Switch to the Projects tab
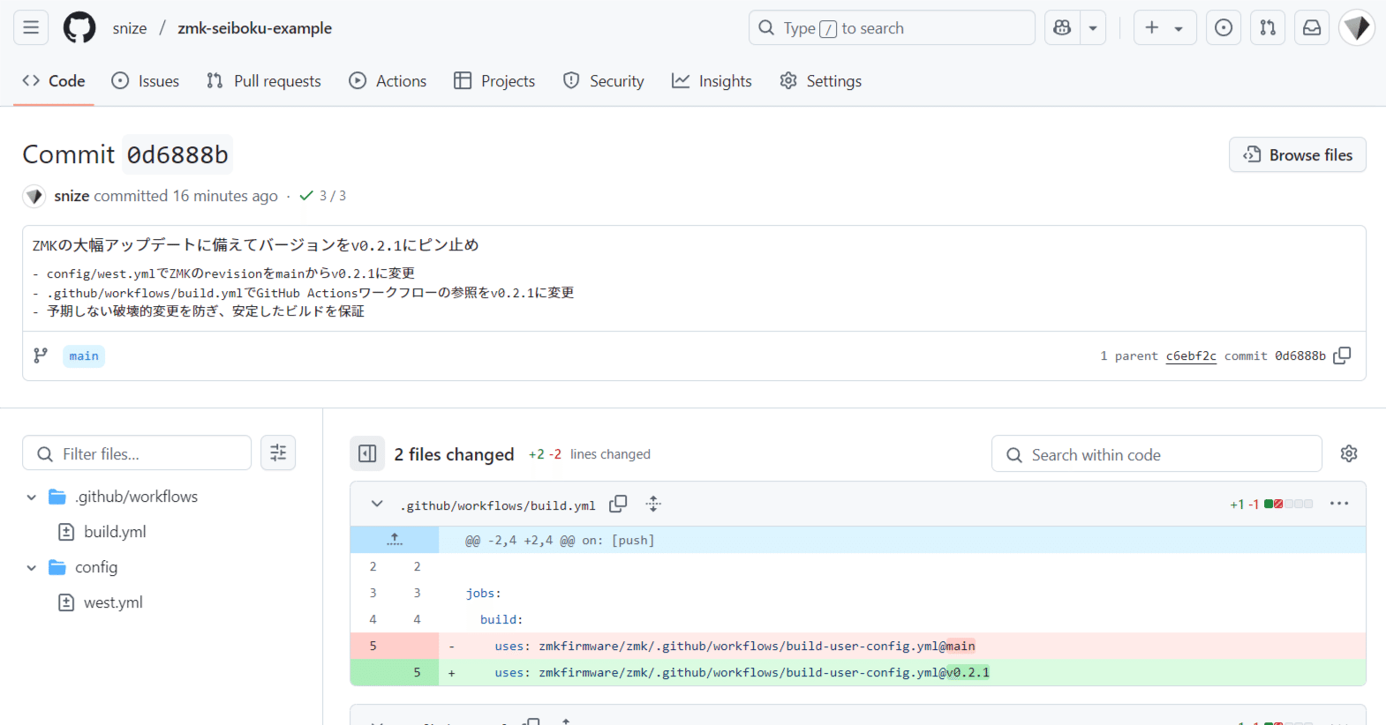This screenshot has width=1386, height=725. (x=494, y=81)
